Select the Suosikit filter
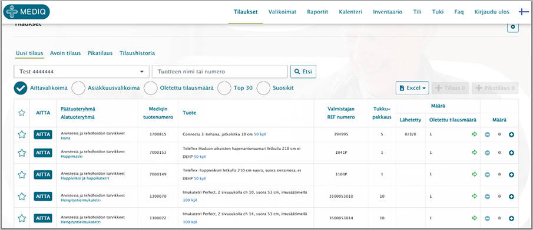This screenshot has height=230, width=533. [263, 88]
